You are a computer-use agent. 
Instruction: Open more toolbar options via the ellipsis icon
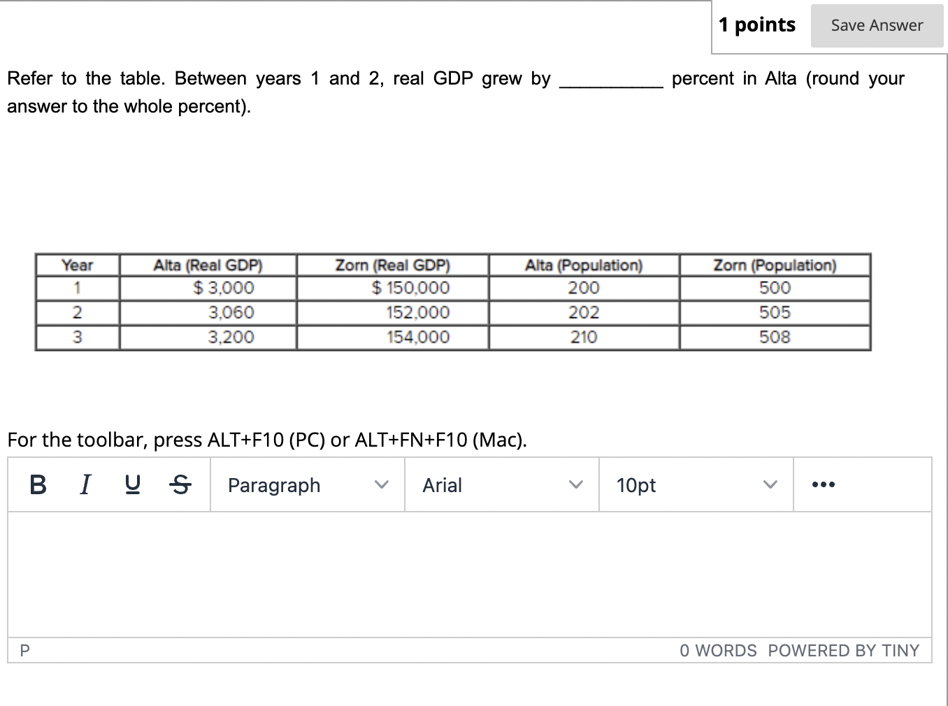pyautogui.click(x=824, y=484)
